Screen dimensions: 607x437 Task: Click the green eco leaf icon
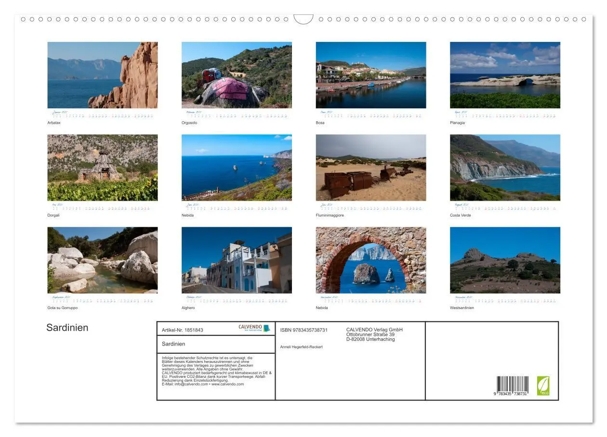543,386
